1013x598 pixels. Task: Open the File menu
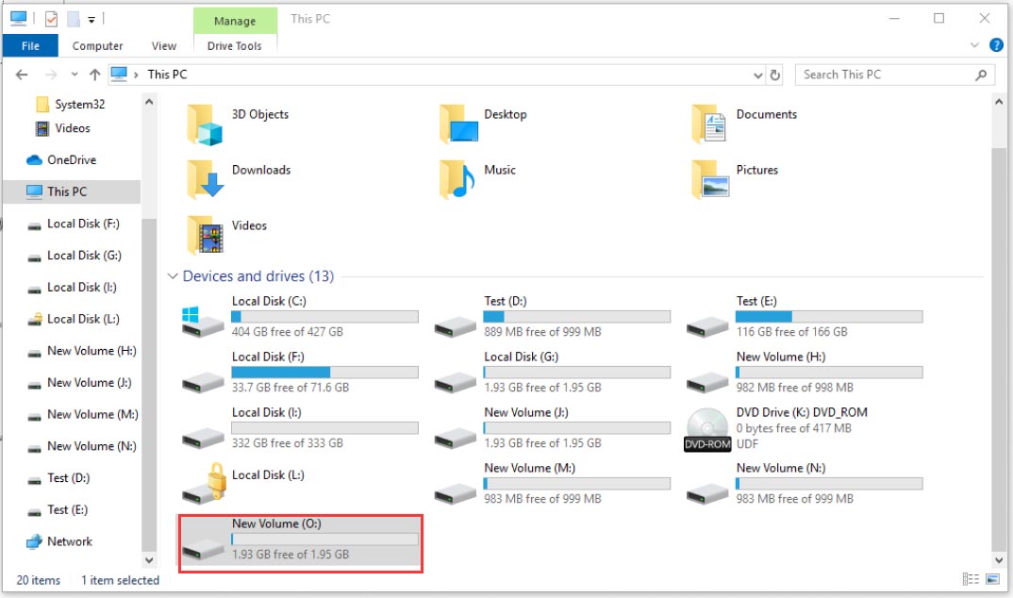[x=30, y=44]
